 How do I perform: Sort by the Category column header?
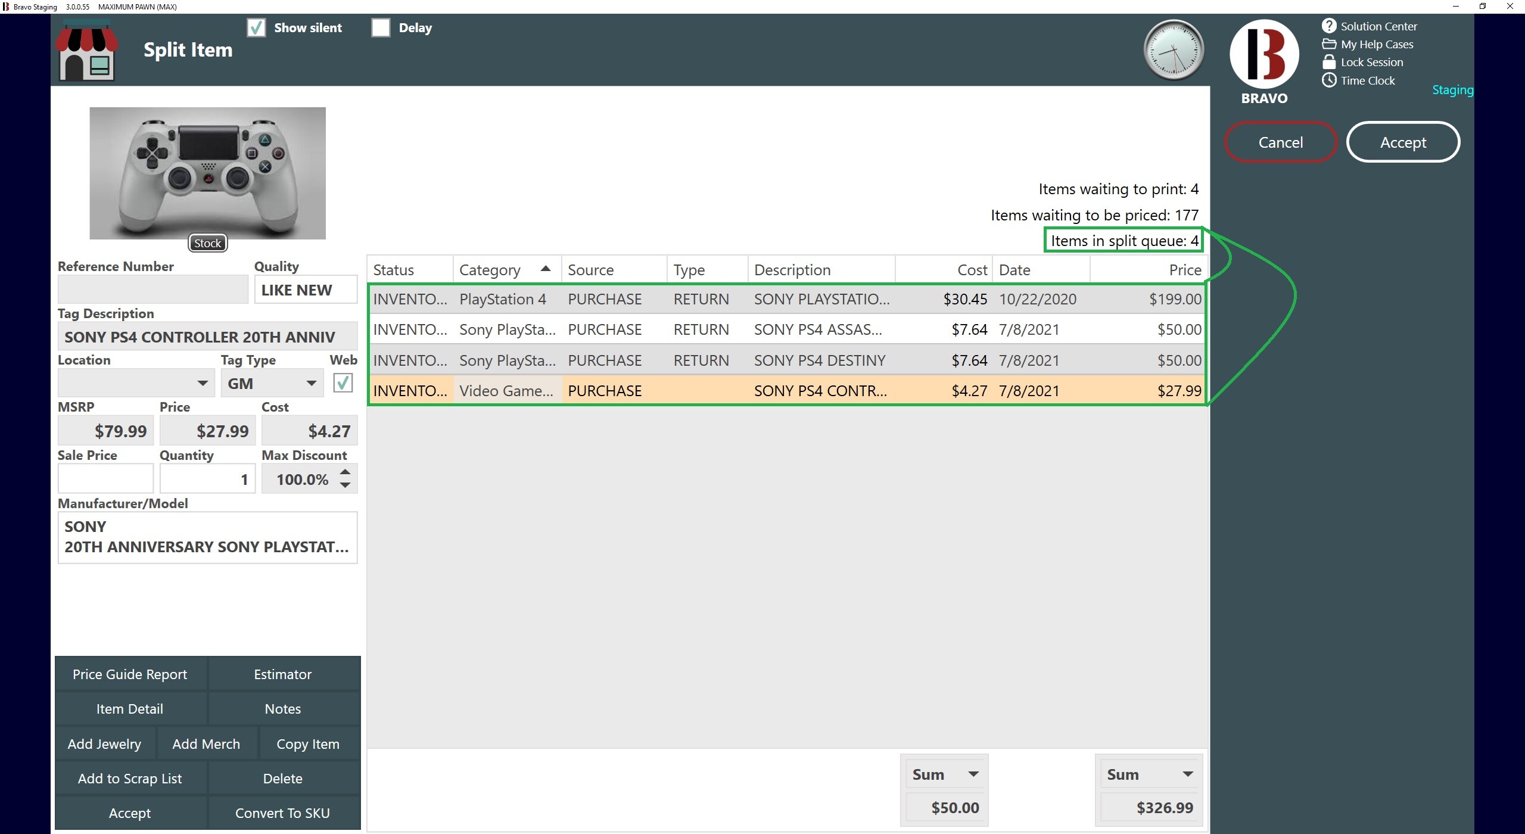[x=507, y=270]
